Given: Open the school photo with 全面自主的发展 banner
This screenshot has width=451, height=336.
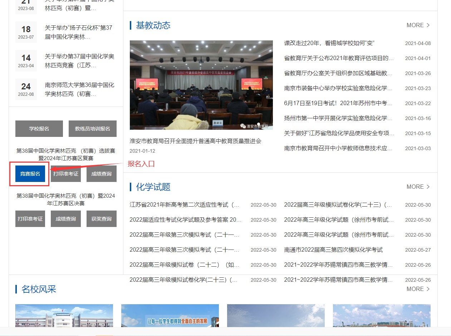Looking at the screenshot, I should coord(170,316).
